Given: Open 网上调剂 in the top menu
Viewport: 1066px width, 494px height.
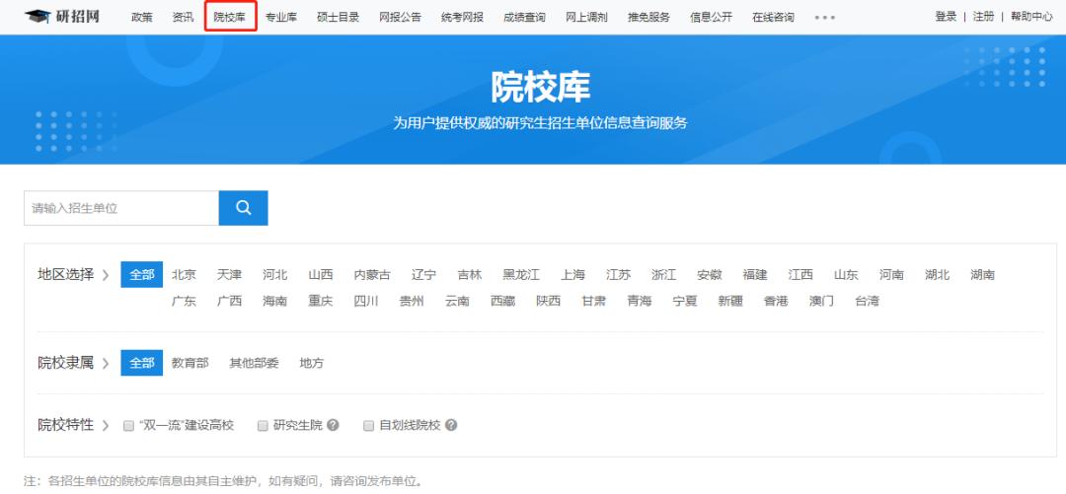Looking at the screenshot, I should (586, 17).
